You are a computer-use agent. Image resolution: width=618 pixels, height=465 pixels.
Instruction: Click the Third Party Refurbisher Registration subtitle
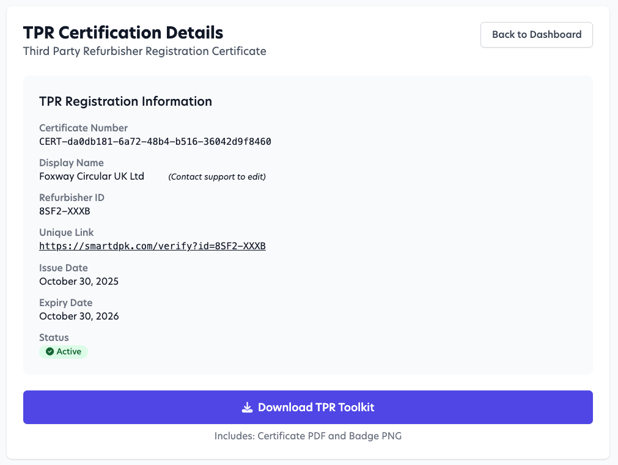coord(145,51)
